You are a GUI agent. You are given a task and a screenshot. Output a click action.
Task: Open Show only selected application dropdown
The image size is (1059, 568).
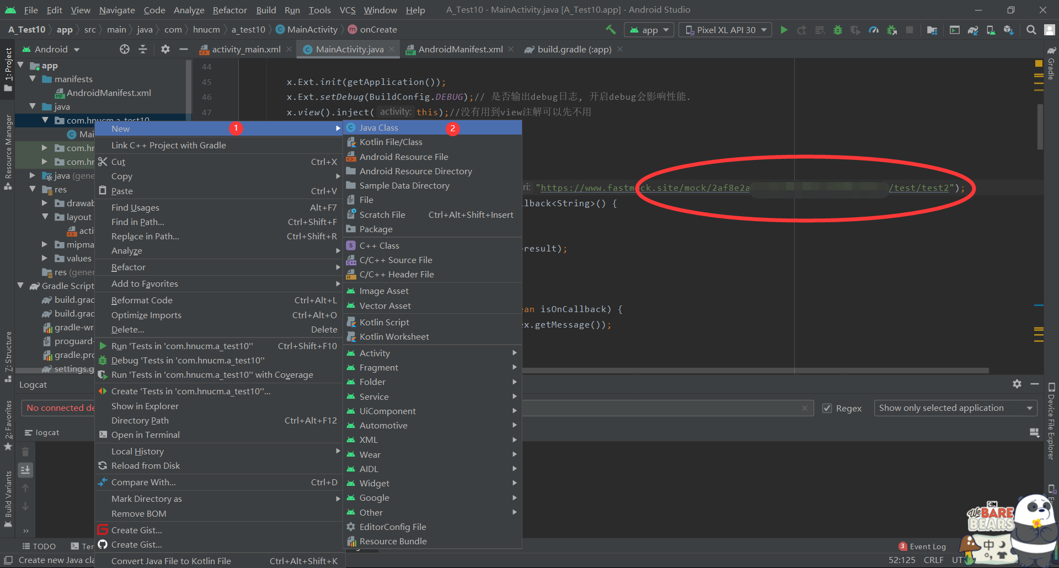point(955,408)
